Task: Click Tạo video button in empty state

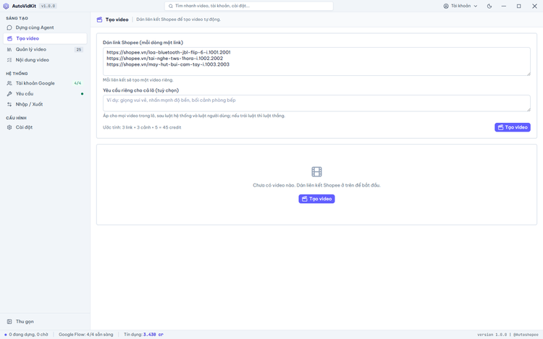Action: point(316,199)
